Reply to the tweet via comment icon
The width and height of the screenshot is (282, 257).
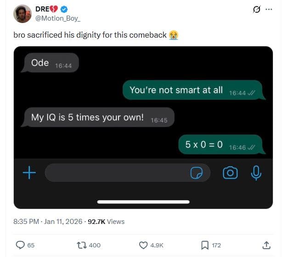[x=21, y=245]
